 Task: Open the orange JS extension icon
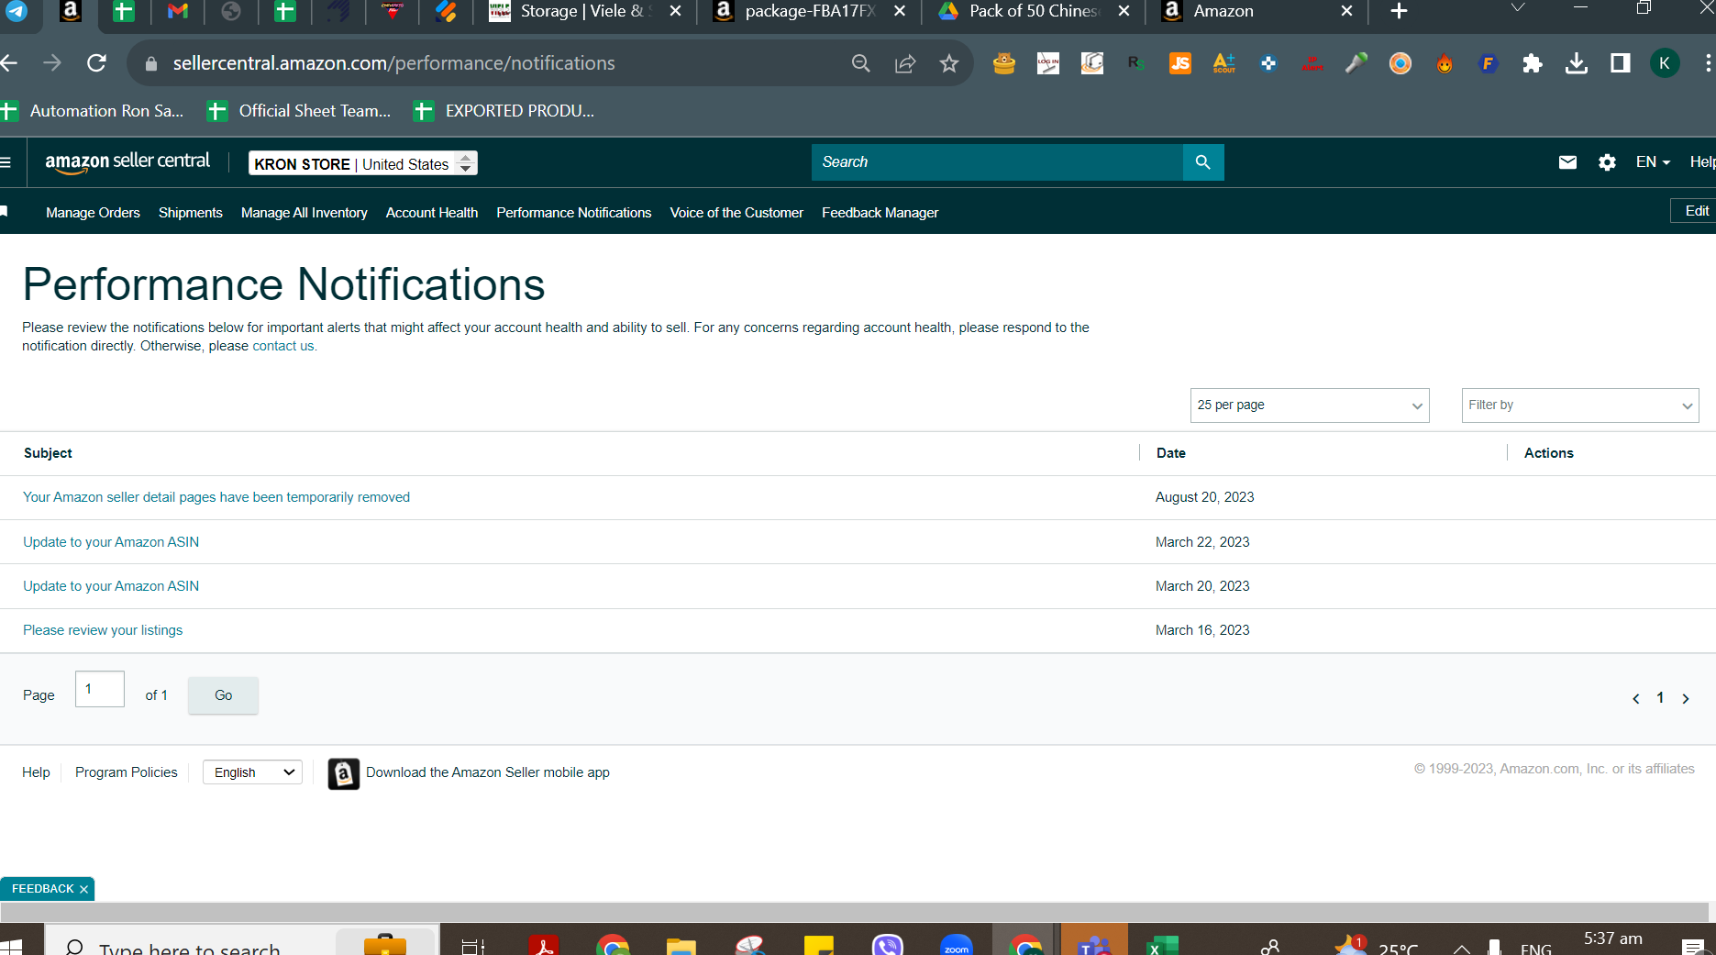pos(1180,63)
